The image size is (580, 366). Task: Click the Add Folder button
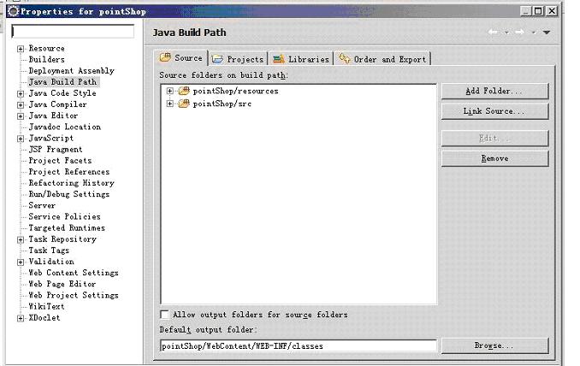coord(494,91)
